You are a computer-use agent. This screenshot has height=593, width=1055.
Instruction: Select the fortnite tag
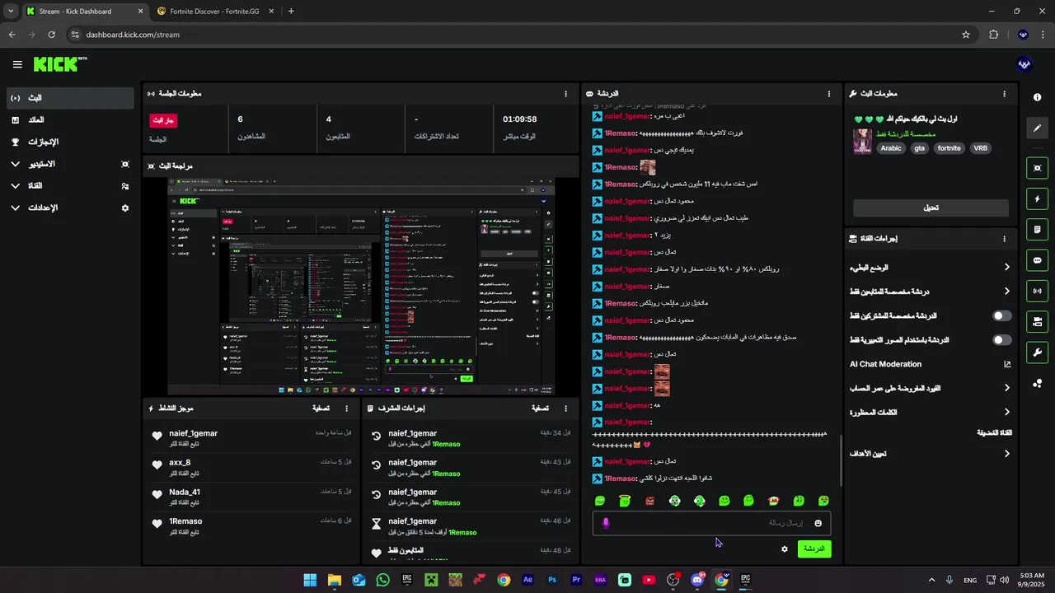pos(949,148)
